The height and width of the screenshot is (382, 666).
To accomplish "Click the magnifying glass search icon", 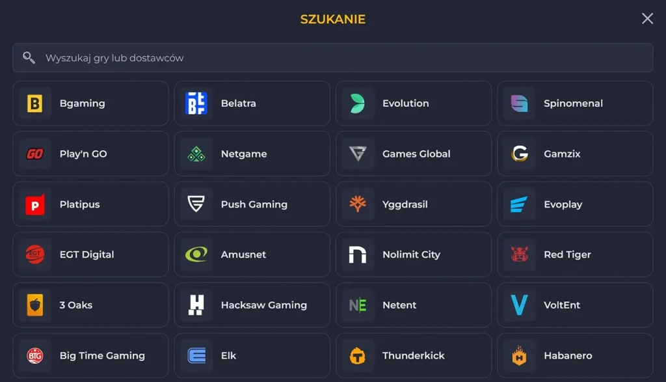I will (x=29, y=57).
